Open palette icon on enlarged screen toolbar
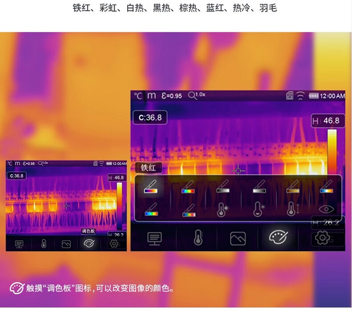This screenshot has height=312, width=352. point(278,237)
